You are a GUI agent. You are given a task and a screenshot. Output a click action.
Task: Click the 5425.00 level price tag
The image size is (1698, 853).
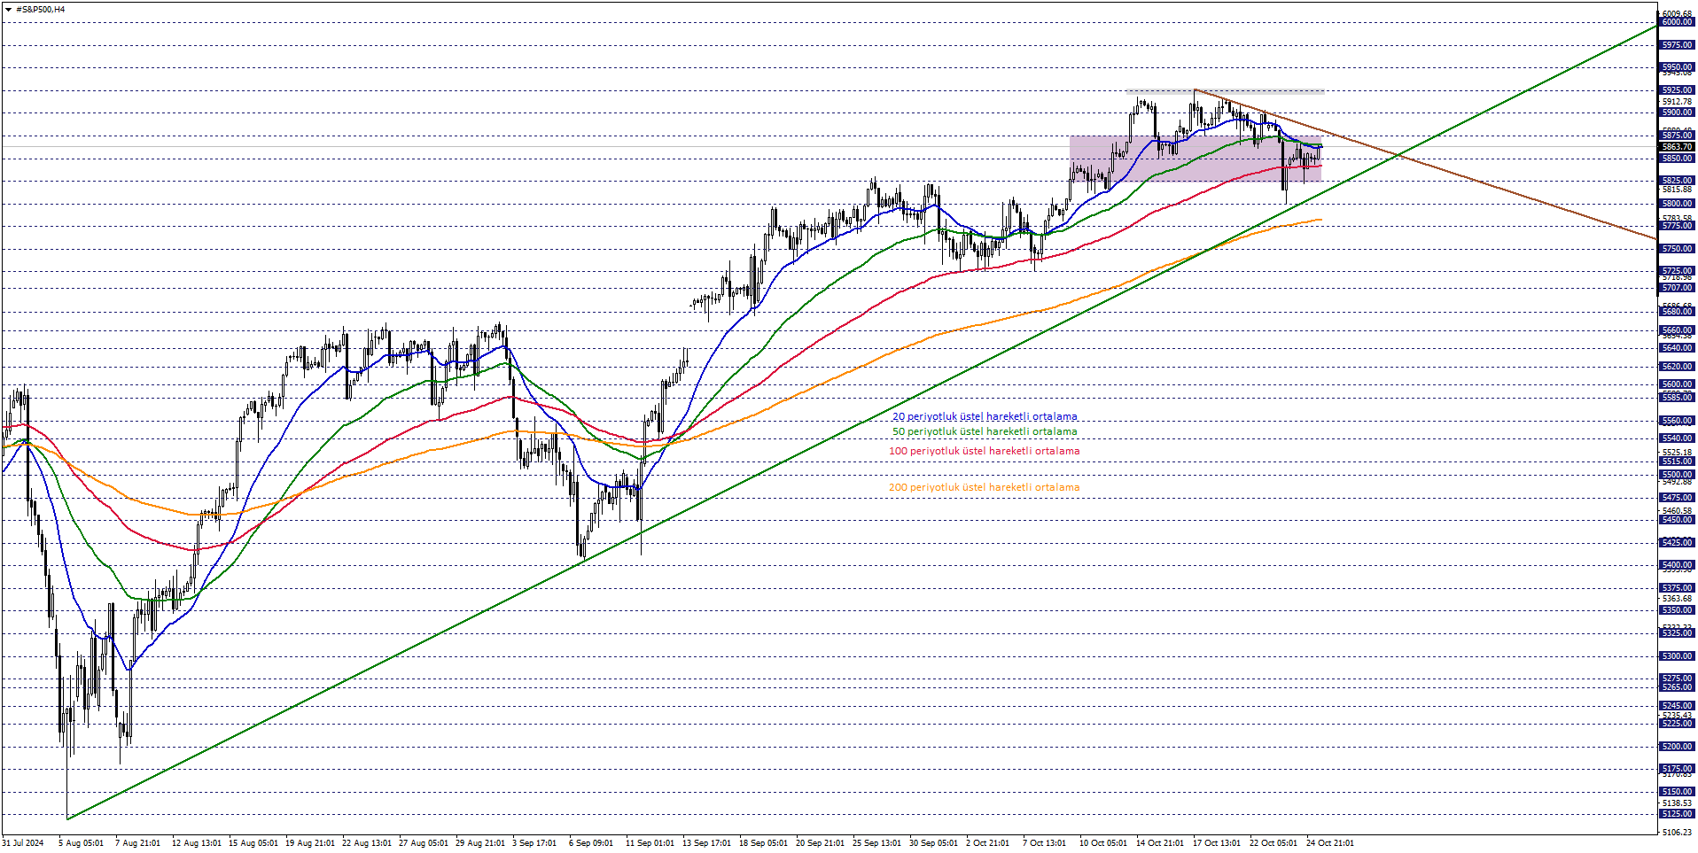pos(1677,542)
